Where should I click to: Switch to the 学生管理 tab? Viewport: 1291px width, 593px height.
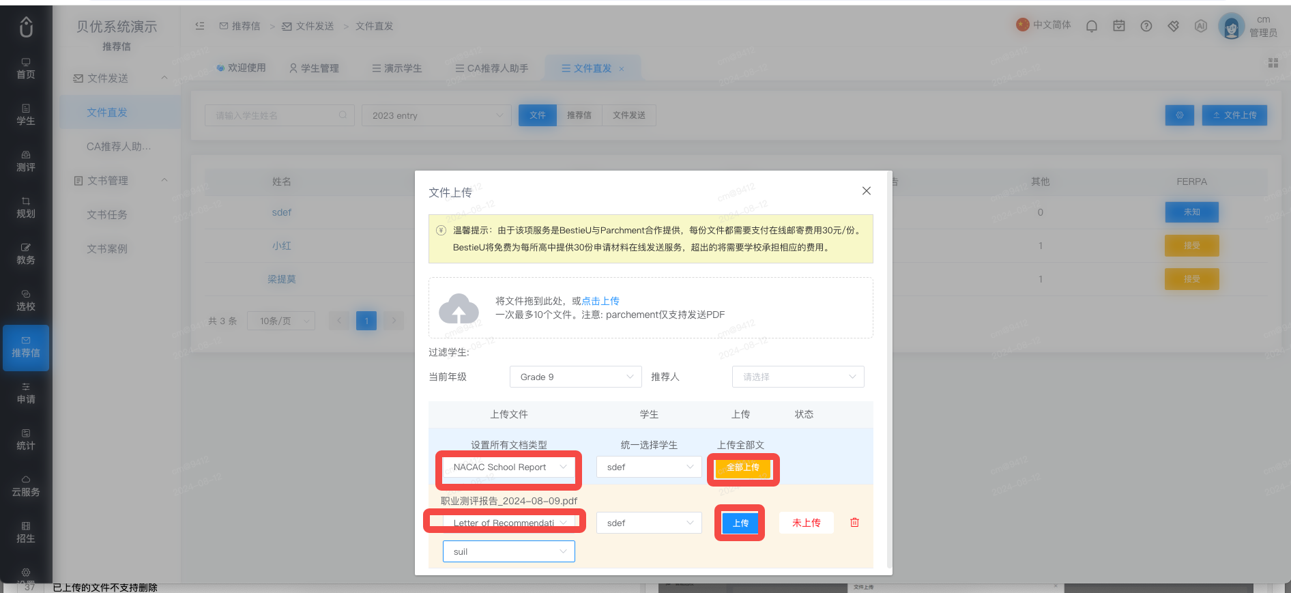pos(314,68)
